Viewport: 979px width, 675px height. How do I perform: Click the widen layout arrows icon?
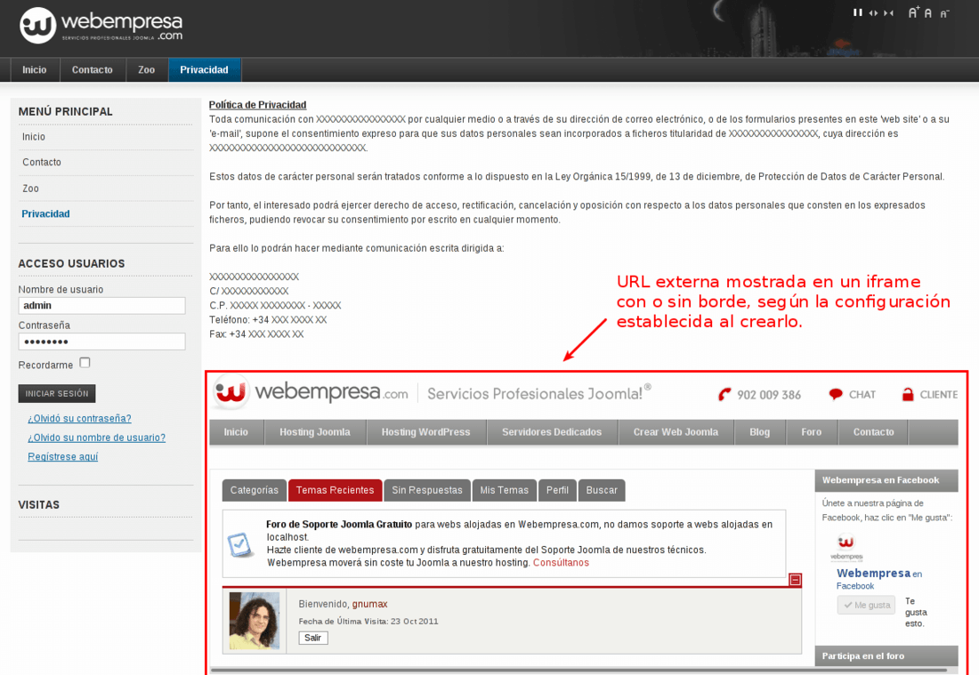click(873, 12)
